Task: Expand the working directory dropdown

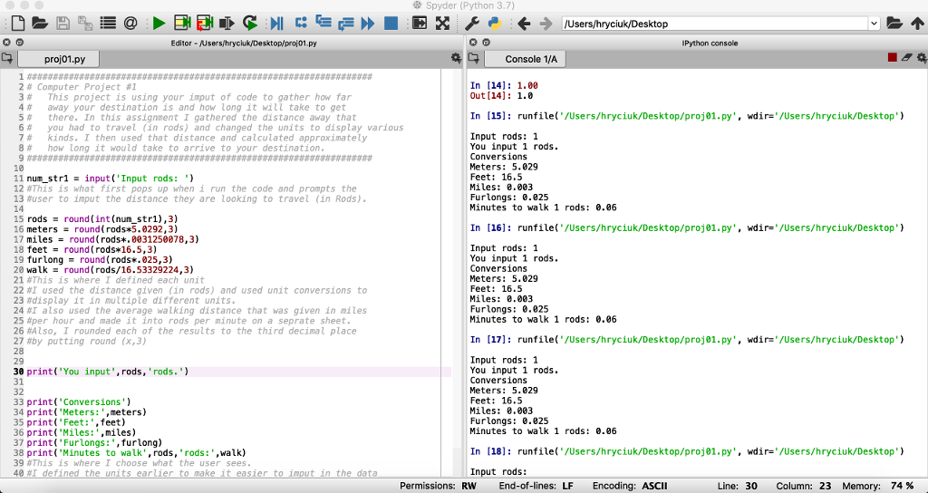Action: pyautogui.click(x=875, y=24)
